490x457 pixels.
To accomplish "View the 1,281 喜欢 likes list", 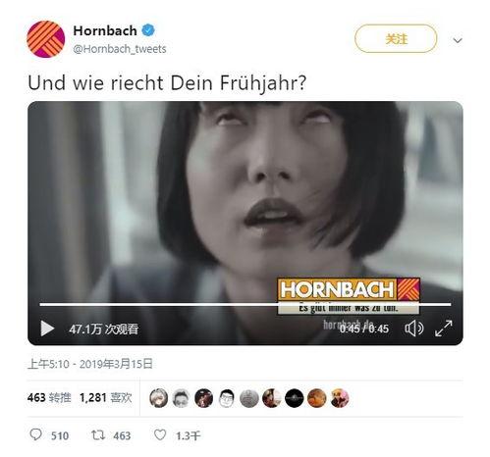I will (x=106, y=397).
